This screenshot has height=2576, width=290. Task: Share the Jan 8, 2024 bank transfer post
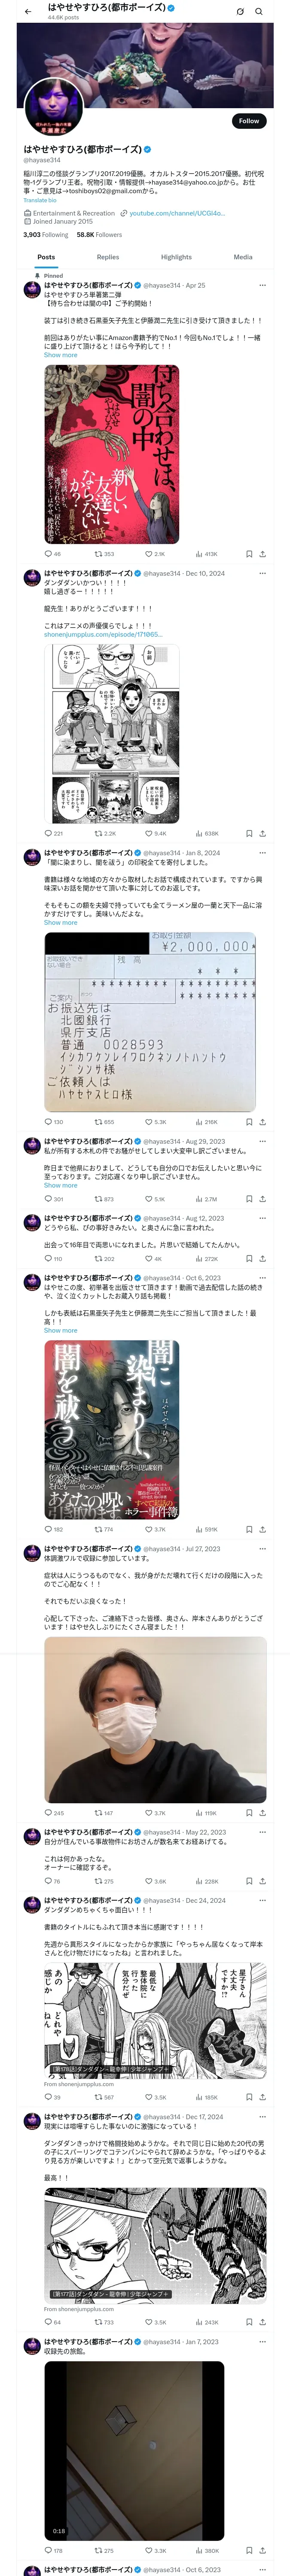[263, 1122]
